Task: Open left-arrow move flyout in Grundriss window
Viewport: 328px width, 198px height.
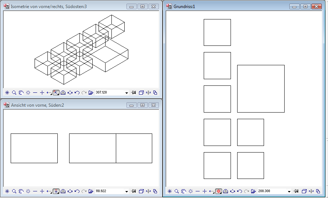Action: 211,191
